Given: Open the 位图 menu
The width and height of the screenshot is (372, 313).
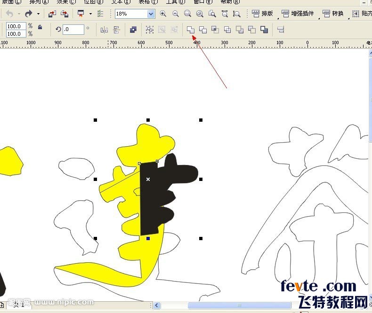Looking at the screenshot, I should (x=94, y=2).
